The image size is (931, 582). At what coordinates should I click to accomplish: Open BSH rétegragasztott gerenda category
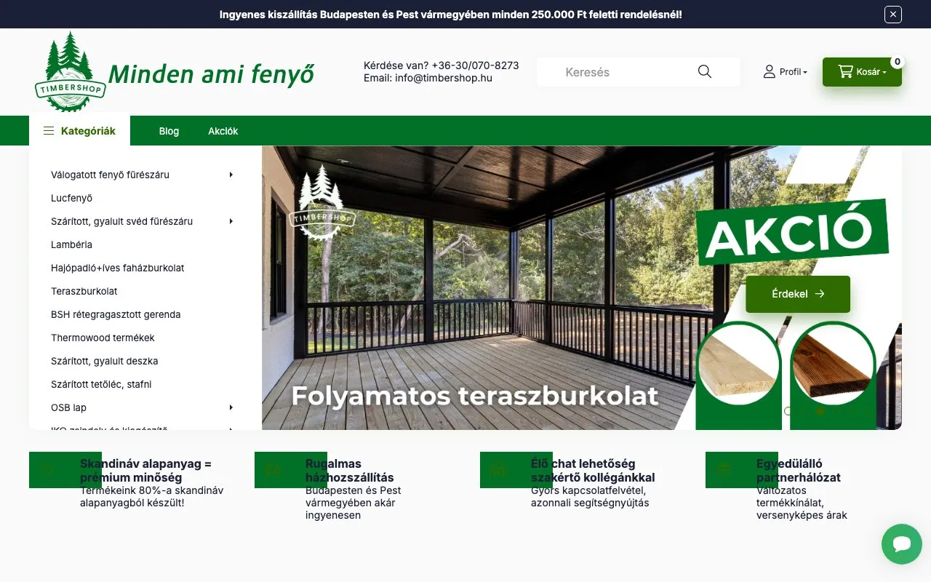point(116,314)
